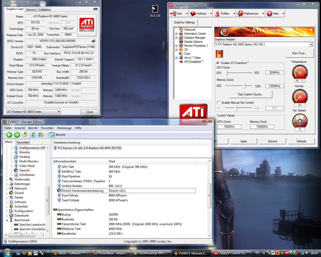Open the Hotkeys dropdown arrow
This screenshot has height=257, width=321.
tap(211, 14)
